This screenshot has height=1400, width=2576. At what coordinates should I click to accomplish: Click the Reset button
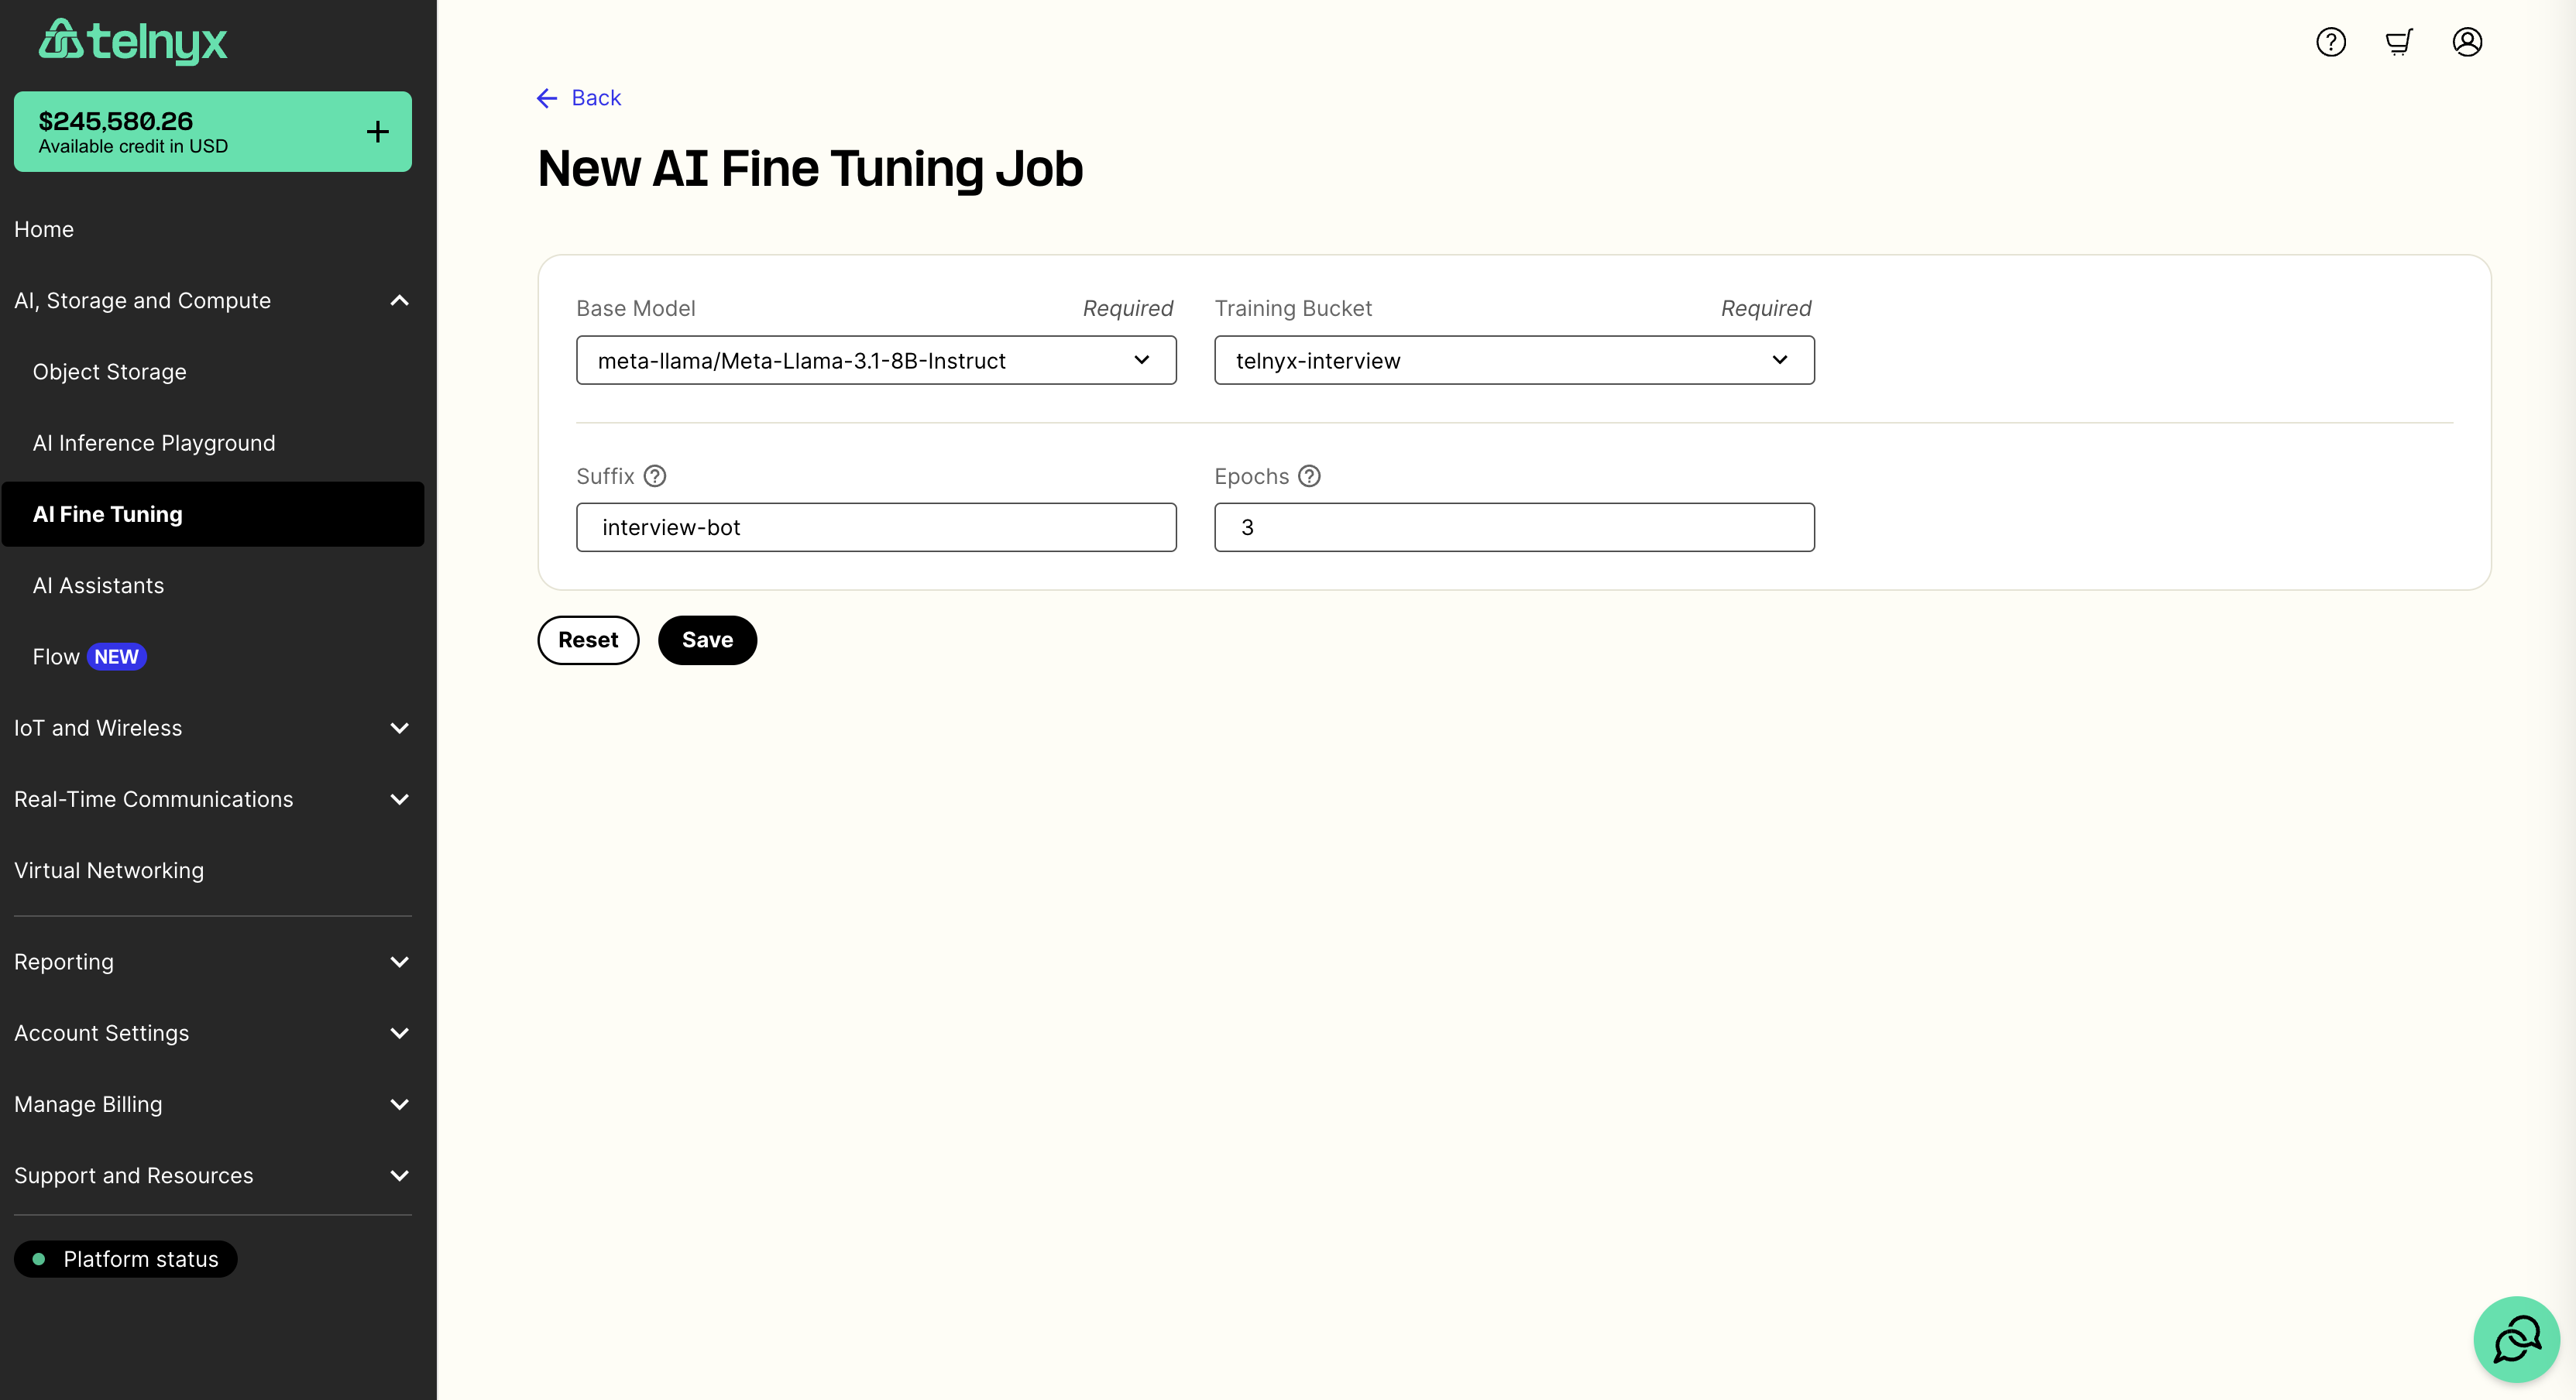(x=588, y=640)
